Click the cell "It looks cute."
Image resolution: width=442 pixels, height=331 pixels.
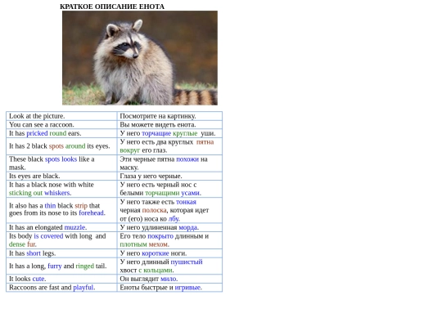tap(61, 279)
